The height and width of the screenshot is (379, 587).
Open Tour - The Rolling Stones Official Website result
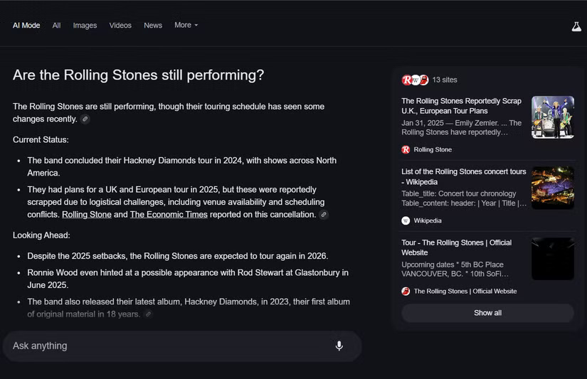pyautogui.click(x=456, y=247)
